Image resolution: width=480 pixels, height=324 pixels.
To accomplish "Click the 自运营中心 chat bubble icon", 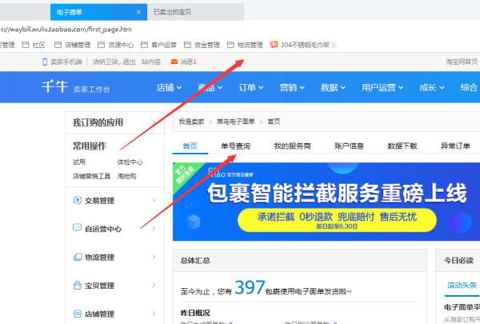I will [77, 229].
